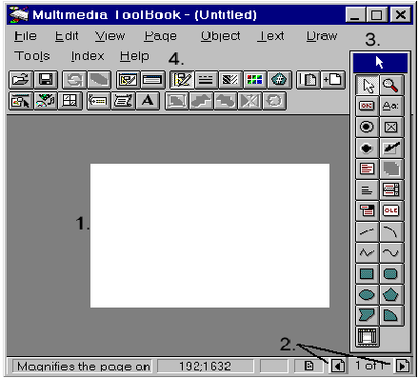Click the media clip music-note icon
The width and height of the screenshot is (418, 378).
[46, 101]
